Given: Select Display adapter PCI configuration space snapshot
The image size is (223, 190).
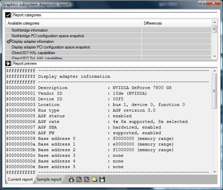Looking at the screenshot, I should click(x=108, y=47).
